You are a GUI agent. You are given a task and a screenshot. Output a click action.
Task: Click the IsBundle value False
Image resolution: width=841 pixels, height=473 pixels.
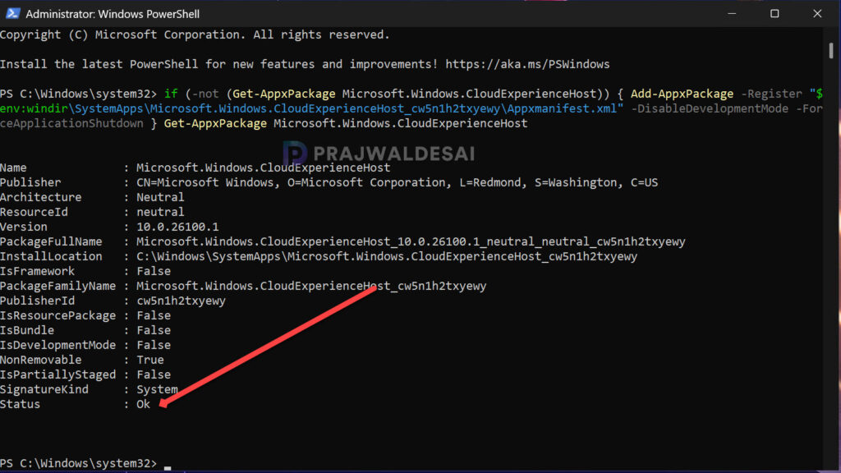(x=154, y=330)
